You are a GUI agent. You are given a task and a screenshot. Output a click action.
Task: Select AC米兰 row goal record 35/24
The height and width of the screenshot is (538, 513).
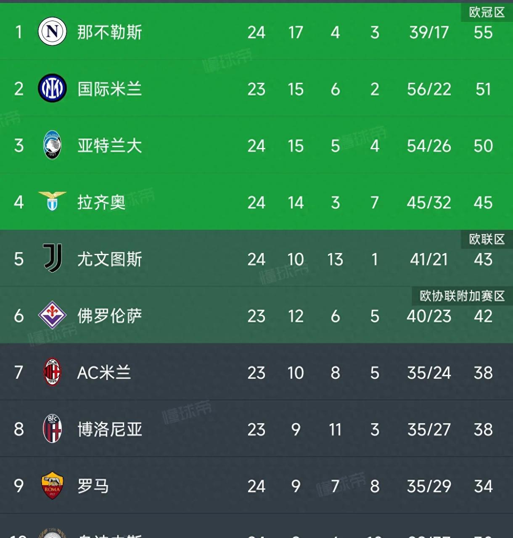click(x=429, y=373)
